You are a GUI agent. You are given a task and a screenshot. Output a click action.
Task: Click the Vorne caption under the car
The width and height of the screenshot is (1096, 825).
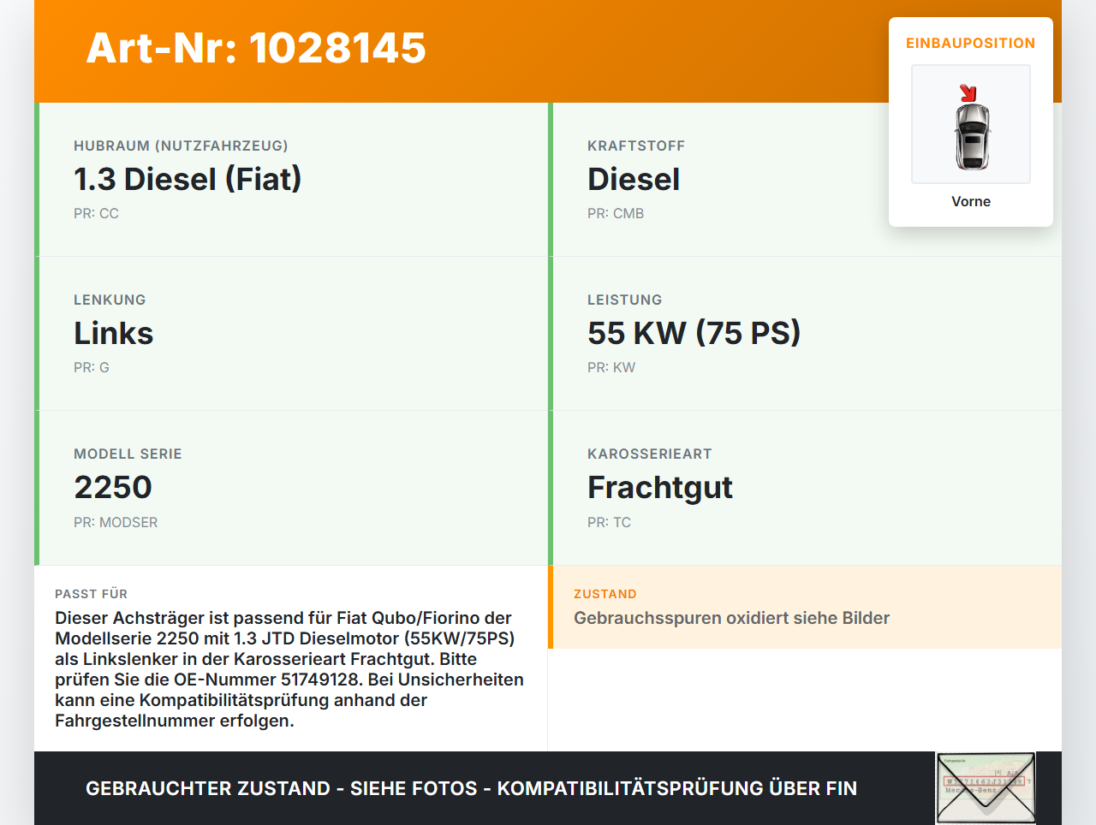point(971,201)
